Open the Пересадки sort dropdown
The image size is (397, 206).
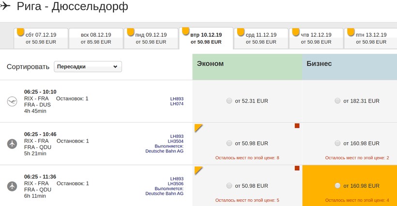point(88,67)
